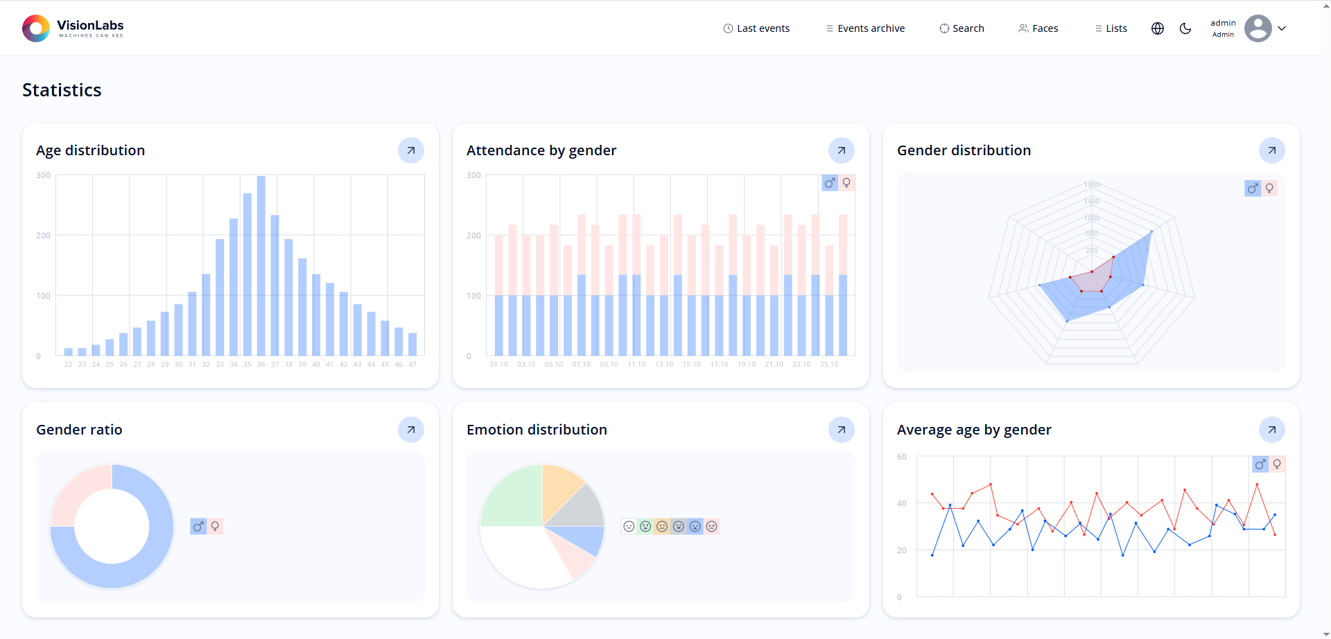Open the admin profile avatar menu
This screenshot has height=639, width=1331.
[x=1258, y=28]
